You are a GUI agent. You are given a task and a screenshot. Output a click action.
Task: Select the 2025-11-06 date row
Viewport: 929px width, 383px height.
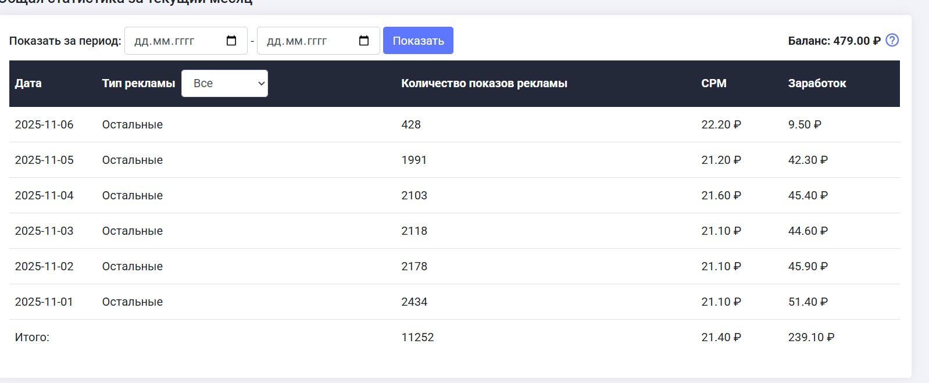tap(44, 125)
